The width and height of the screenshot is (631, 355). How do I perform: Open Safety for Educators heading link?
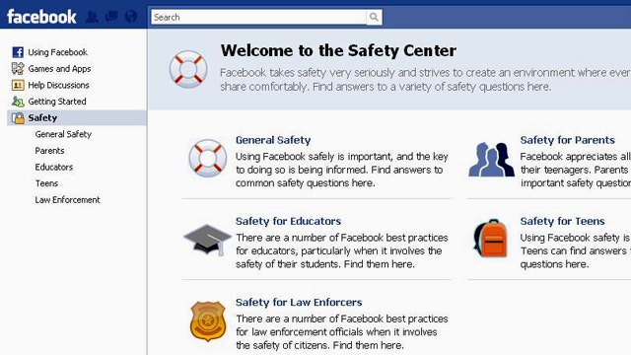tap(288, 221)
